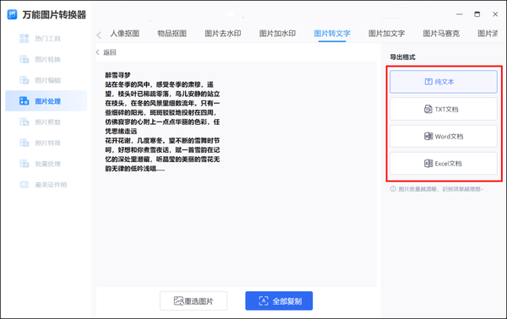The width and height of the screenshot is (507, 319).
Task: Open the 图片加文字 tab
Action: 387,34
